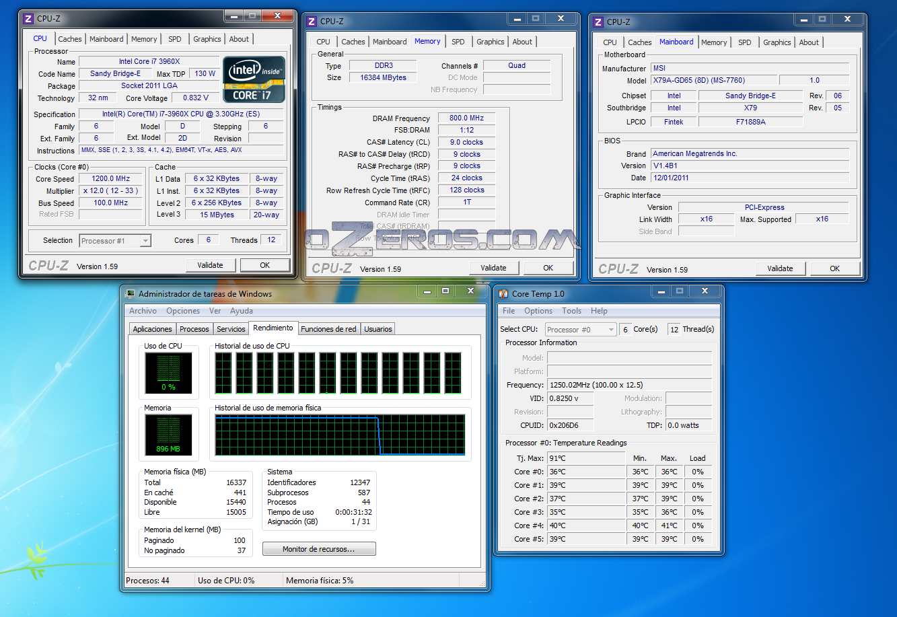Click the Core Voltage 0.832 V value
The height and width of the screenshot is (617, 897).
pyautogui.click(x=195, y=98)
